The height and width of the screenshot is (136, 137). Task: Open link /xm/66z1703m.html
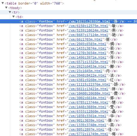coord(85,39)
